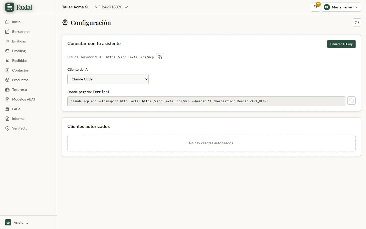Click the Modelos AEAT document icon
The image size is (366, 229).
(x=7, y=99)
